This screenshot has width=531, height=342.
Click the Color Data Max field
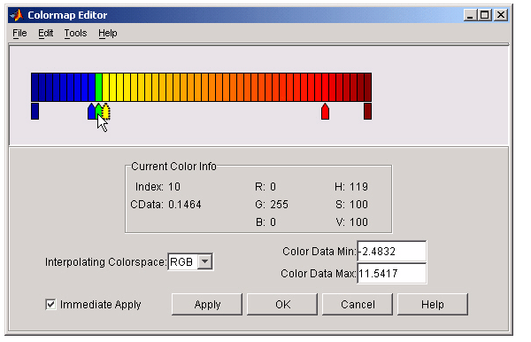pyautogui.click(x=392, y=273)
